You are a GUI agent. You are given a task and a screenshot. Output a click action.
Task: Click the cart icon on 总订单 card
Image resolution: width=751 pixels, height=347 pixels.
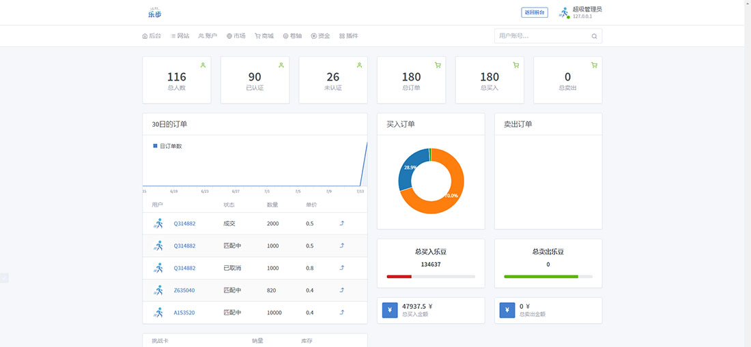coord(438,65)
